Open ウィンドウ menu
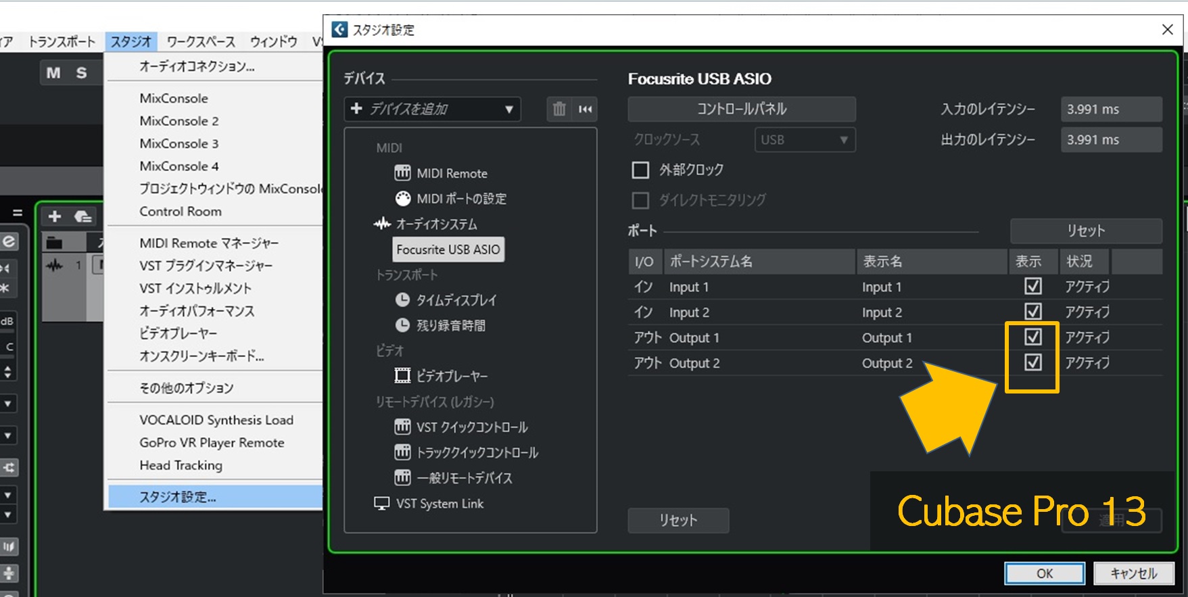1188x597 pixels. click(x=274, y=42)
